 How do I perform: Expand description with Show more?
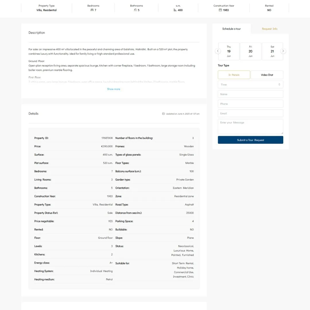pyautogui.click(x=113, y=89)
